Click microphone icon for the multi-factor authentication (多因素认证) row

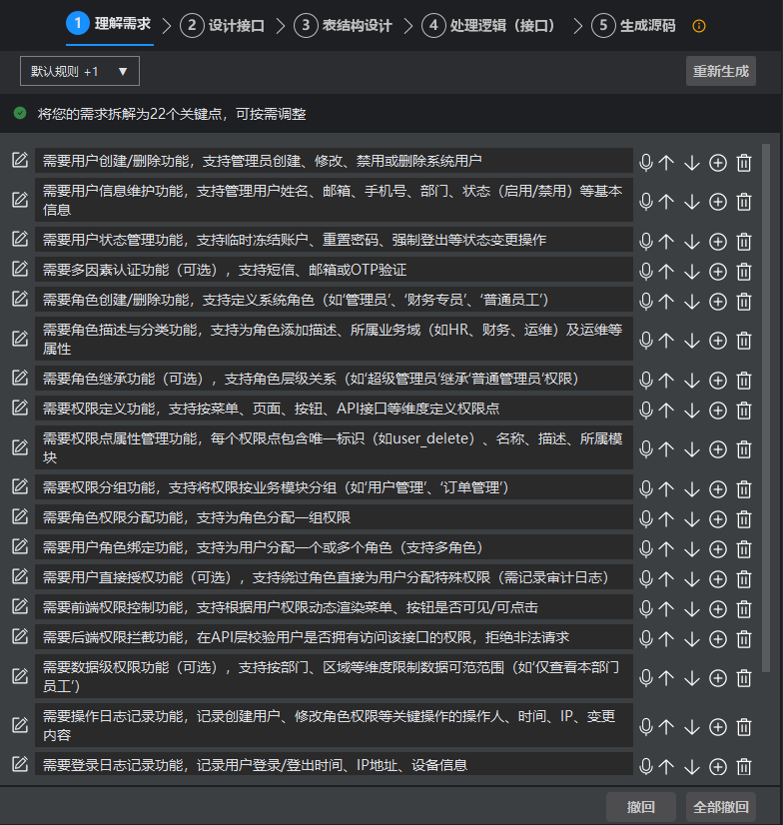point(646,271)
